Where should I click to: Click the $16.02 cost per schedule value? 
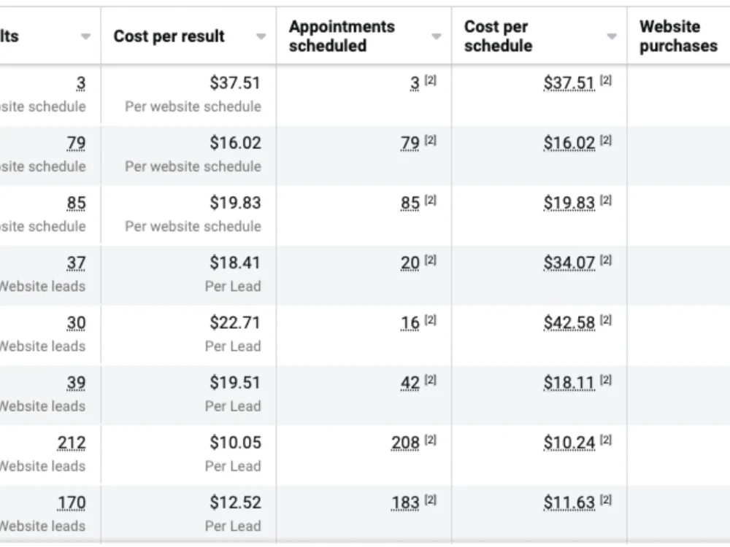click(569, 143)
